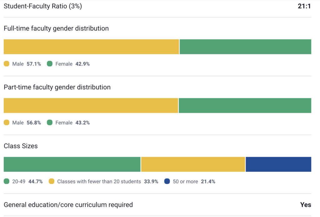The width and height of the screenshot is (320, 217).
Task: Select the green female segment of full-time faculty bar
Action: (x=245, y=47)
